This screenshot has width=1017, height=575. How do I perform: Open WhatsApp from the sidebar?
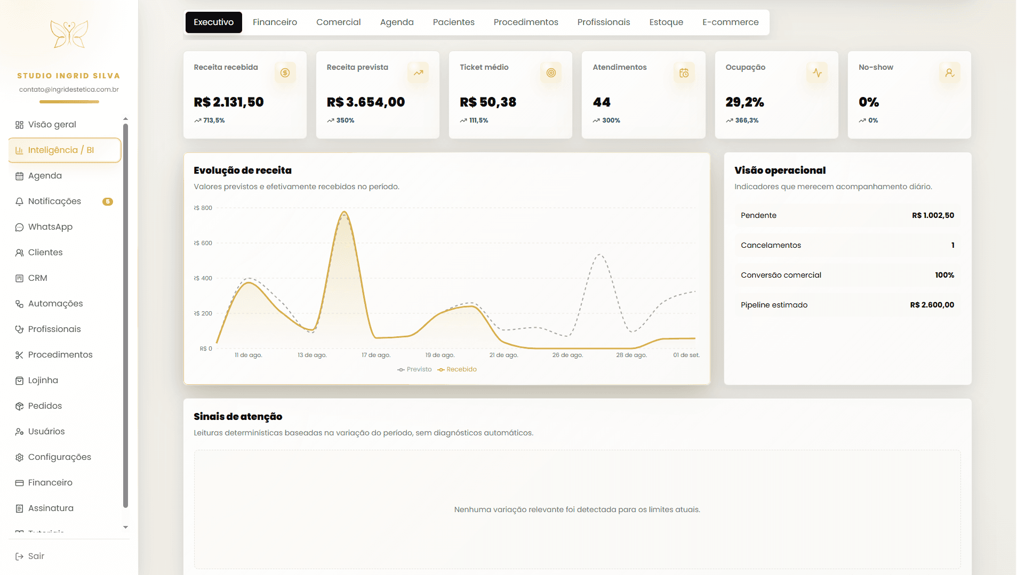coord(65,227)
